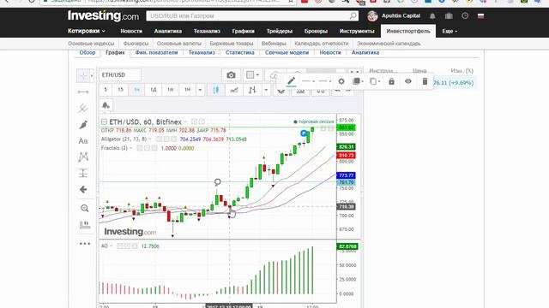The image size is (549, 308).
Task: Open Fractals indicator options arrow
Action: [131, 148]
